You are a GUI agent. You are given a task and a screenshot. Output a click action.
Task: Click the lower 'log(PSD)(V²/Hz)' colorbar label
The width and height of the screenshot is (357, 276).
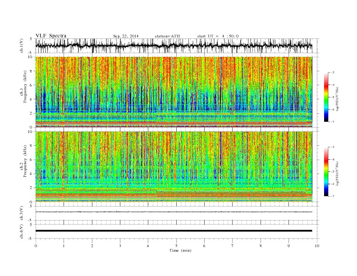click(337, 173)
